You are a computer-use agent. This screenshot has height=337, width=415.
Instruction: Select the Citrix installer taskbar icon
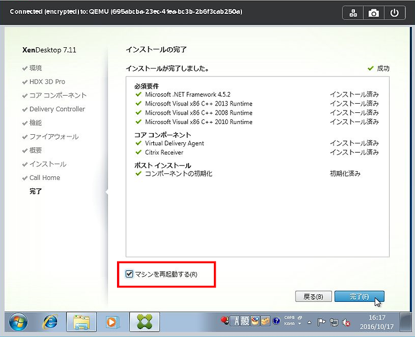pyautogui.click(x=145, y=321)
